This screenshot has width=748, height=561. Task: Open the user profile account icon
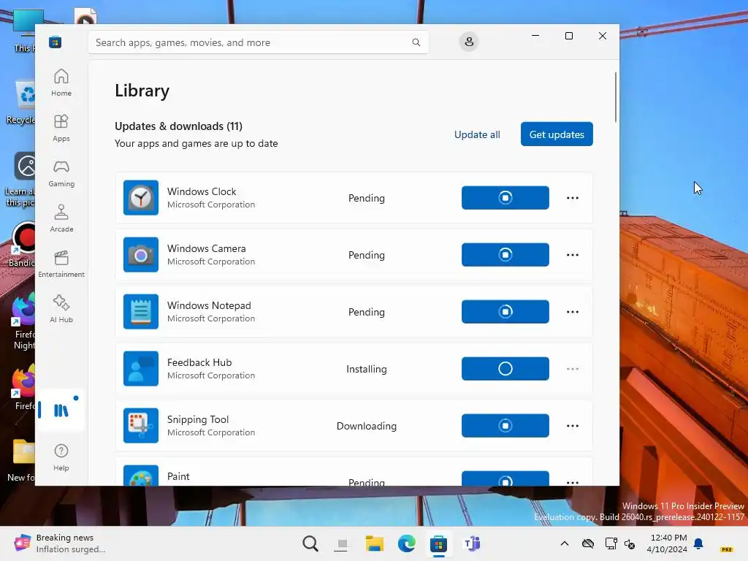(x=469, y=42)
